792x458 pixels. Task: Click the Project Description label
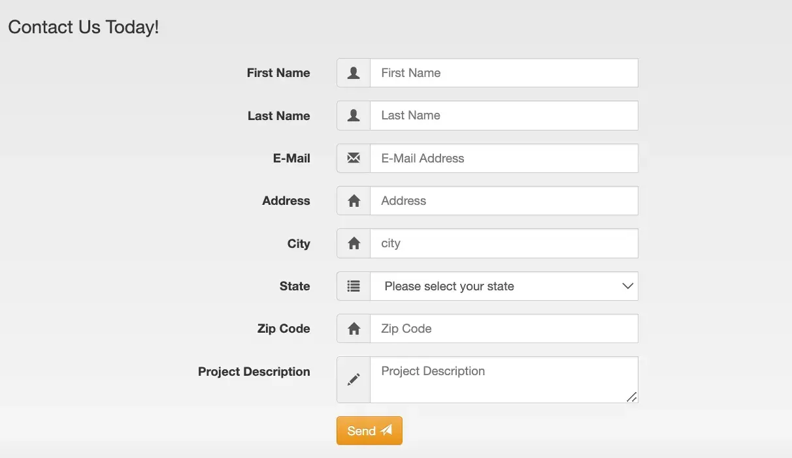click(254, 372)
